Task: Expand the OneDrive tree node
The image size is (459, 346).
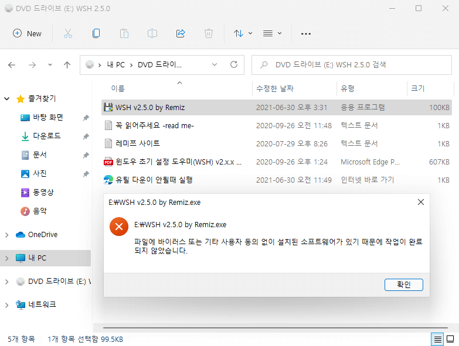Action: click(x=6, y=235)
